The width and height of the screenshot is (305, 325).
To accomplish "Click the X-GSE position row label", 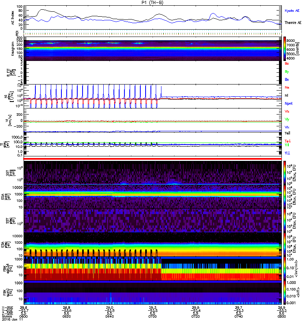I will tap(7, 308).
